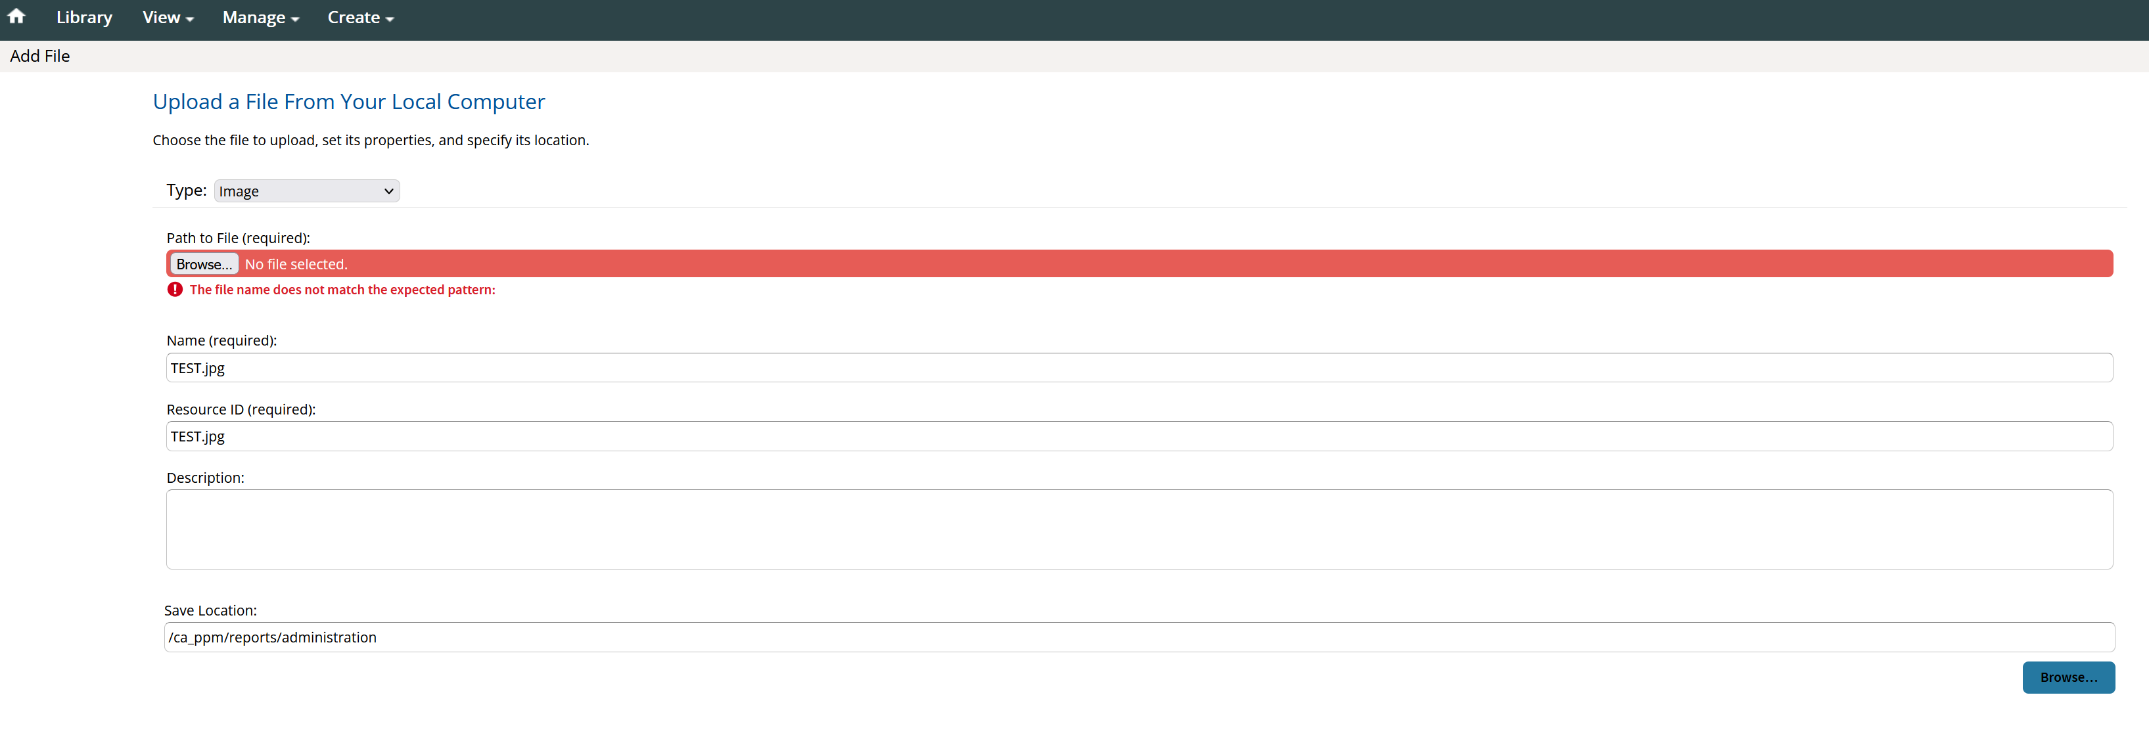
Task: Open the Type dropdown showing Image
Action: click(306, 191)
